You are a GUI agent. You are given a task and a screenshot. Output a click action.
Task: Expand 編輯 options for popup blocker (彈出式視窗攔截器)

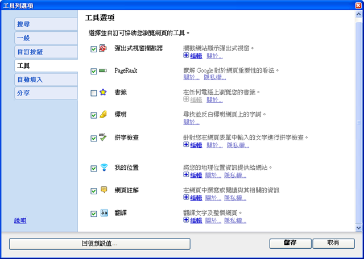point(193,56)
